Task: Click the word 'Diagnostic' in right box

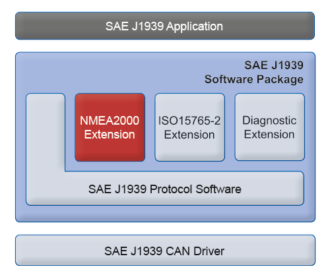Action: point(269,121)
